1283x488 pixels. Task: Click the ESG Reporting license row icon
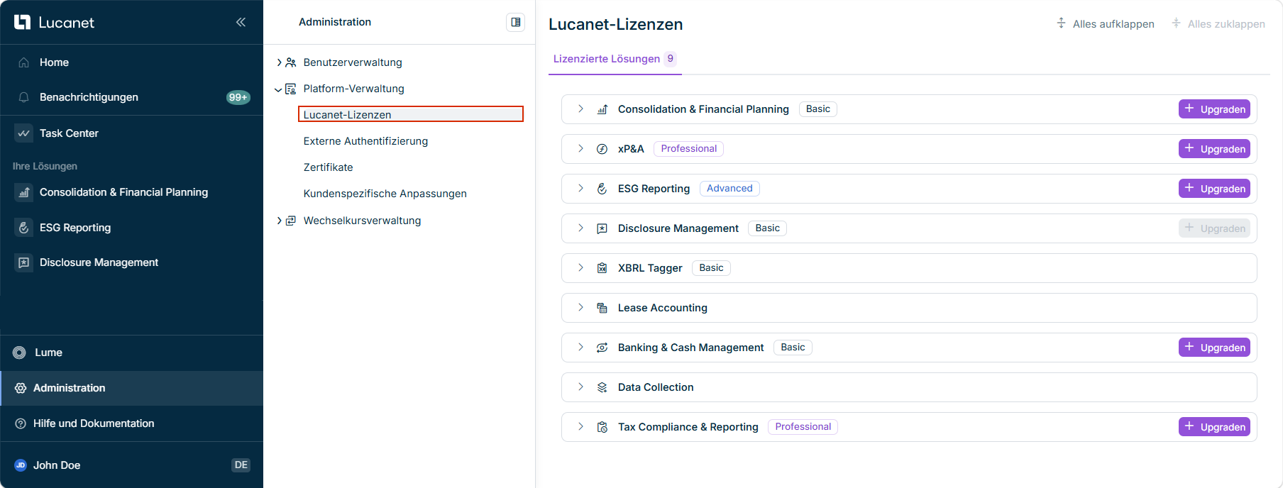pyautogui.click(x=602, y=189)
